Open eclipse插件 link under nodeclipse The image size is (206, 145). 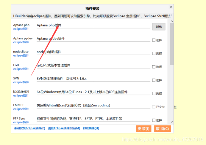[21, 55]
